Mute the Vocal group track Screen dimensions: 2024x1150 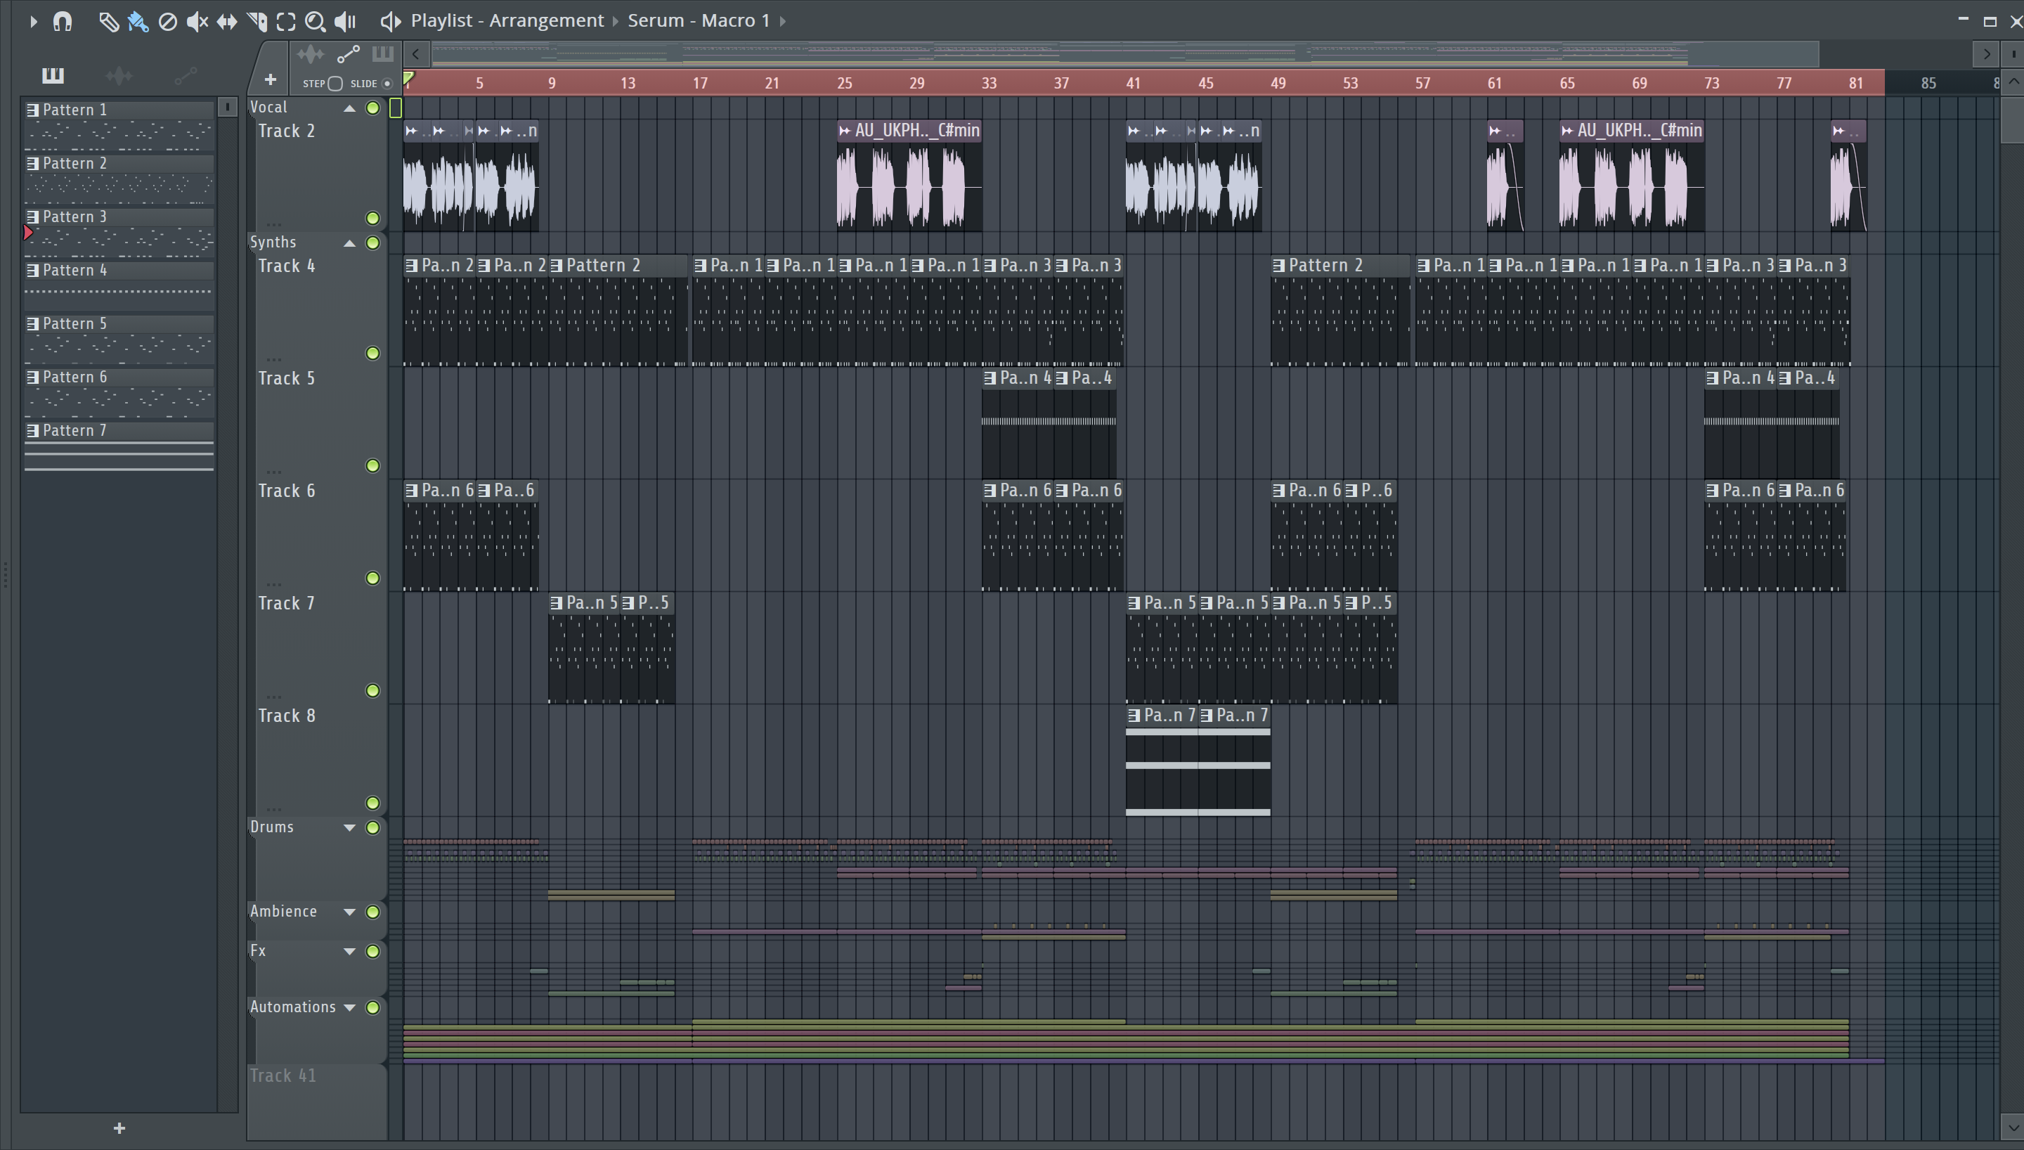(372, 108)
